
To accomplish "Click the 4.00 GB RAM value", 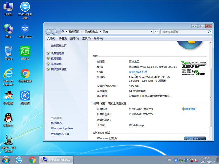I will (x=134, y=86).
